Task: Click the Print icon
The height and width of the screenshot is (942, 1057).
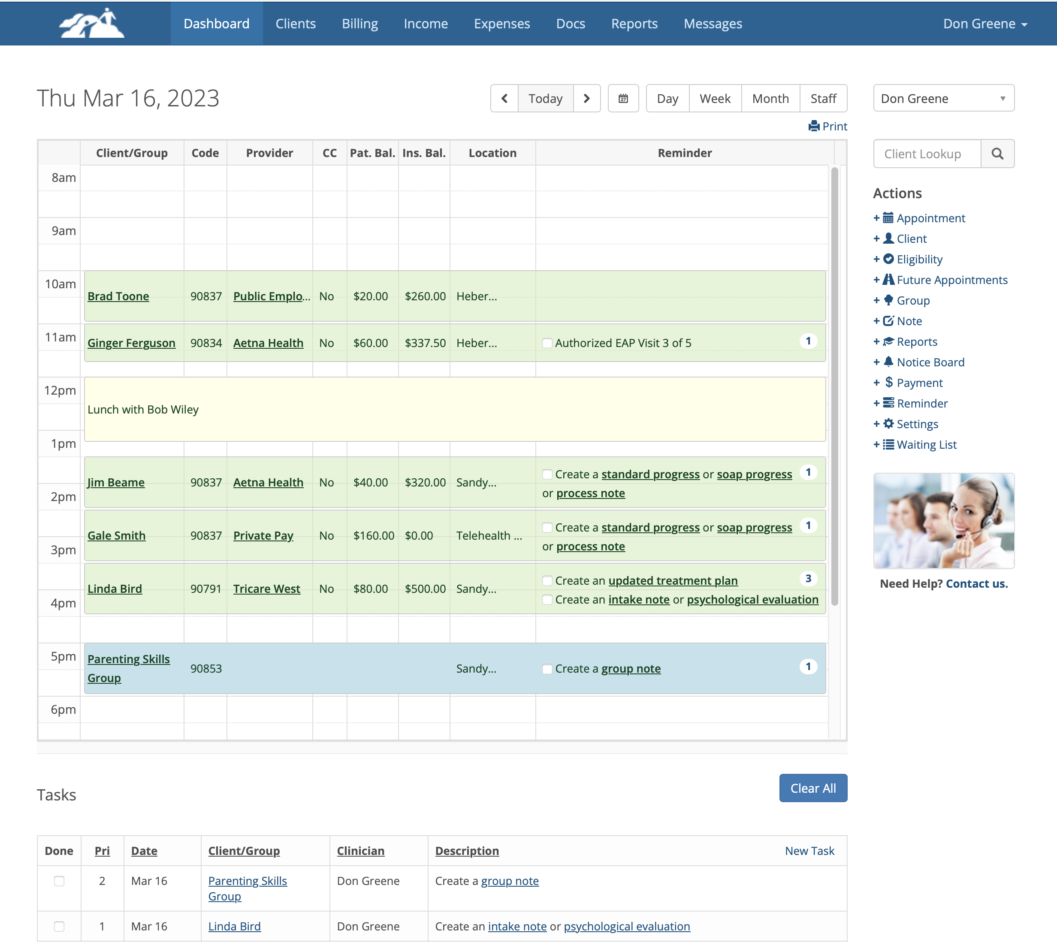Action: click(814, 126)
